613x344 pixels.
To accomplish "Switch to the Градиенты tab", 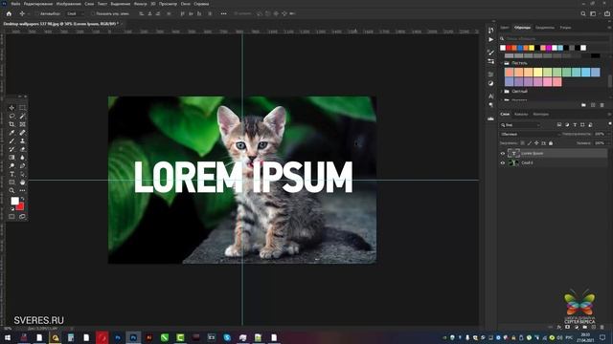I will pos(545,28).
